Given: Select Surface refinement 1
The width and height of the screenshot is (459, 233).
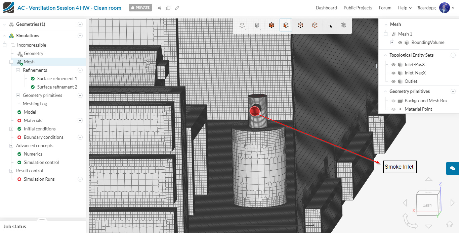Looking at the screenshot, I should click(x=57, y=78).
